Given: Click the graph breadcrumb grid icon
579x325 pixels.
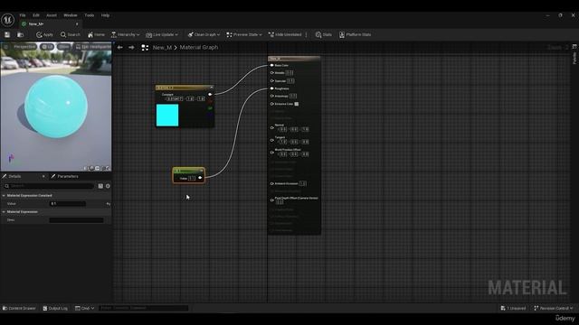Looking at the screenshot, I should pyautogui.click(x=145, y=48).
